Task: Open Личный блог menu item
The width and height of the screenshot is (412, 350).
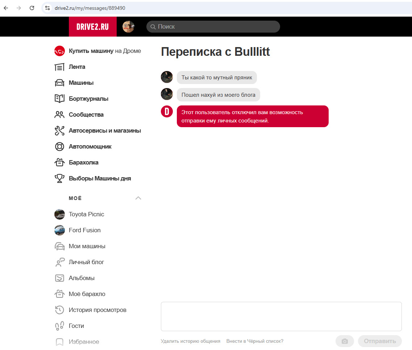Action: click(x=86, y=262)
